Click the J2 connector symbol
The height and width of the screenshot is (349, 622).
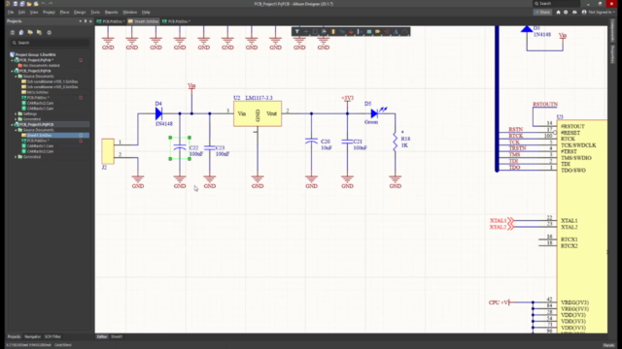pos(108,151)
